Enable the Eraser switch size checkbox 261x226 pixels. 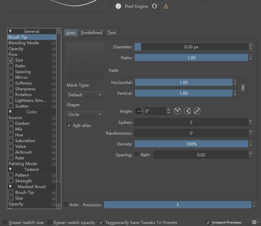[x=5, y=223]
